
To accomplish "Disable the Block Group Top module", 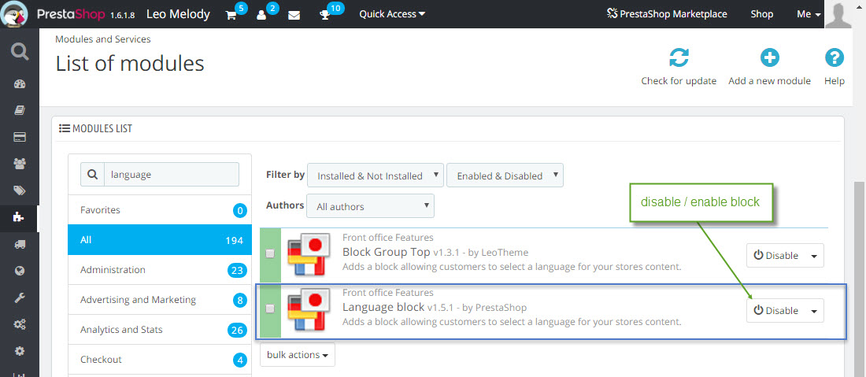I will click(x=776, y=256).
